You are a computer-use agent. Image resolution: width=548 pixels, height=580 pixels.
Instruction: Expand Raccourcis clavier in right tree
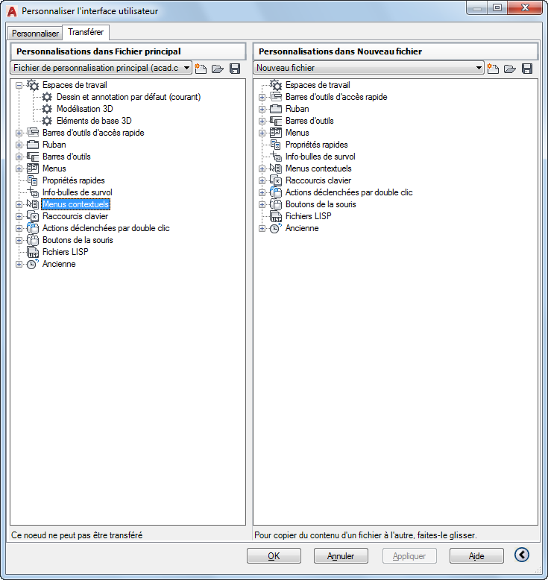[262, 181]
